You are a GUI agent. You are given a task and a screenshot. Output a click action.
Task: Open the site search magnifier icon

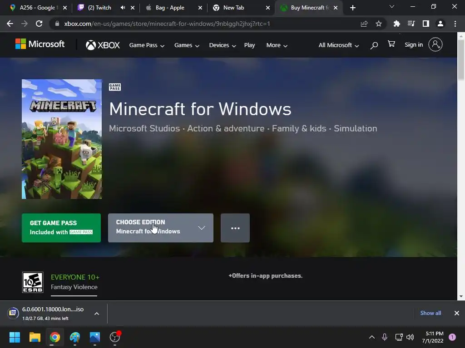coord(374,45)
